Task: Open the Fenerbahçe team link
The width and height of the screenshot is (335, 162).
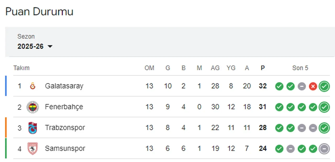Action: click(x=64, y=107)
